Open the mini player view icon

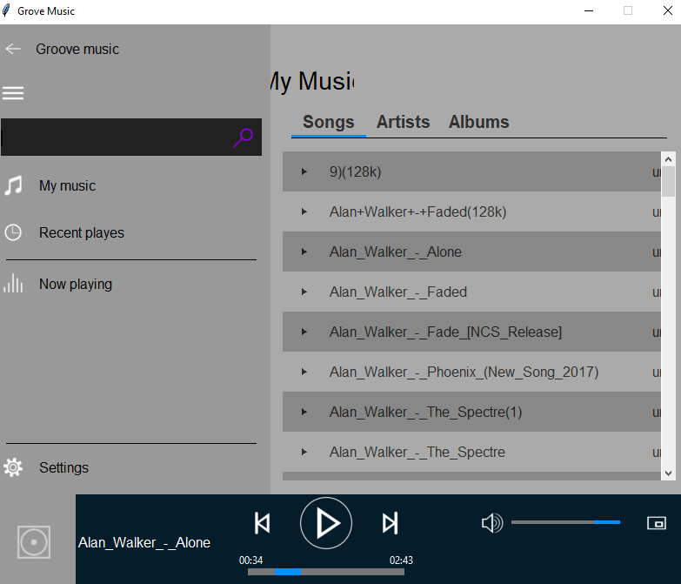pos(657,523)
